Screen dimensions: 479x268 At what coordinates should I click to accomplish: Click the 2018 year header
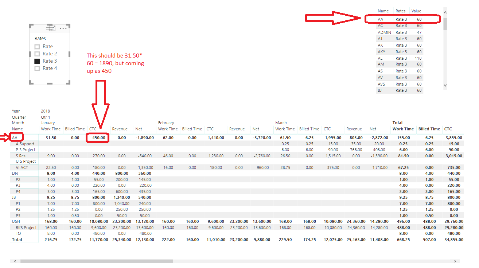click(x=45, y=111)
